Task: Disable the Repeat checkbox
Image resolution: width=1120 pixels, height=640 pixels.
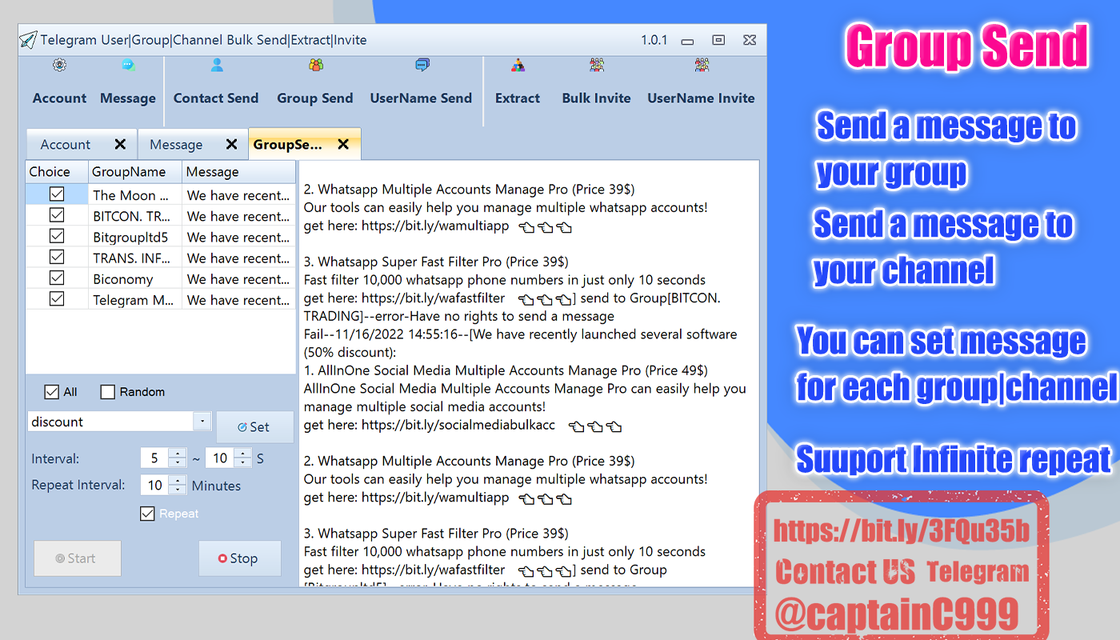Action: coord(147,514)
